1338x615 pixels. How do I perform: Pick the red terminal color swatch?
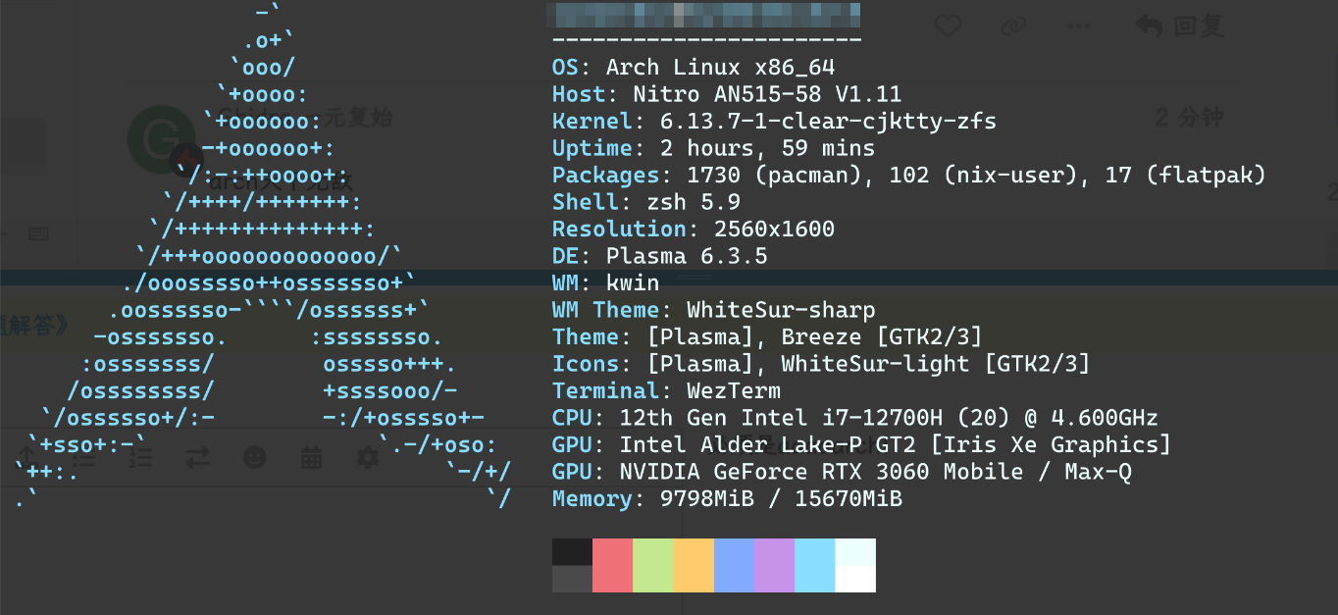(612, 565)
